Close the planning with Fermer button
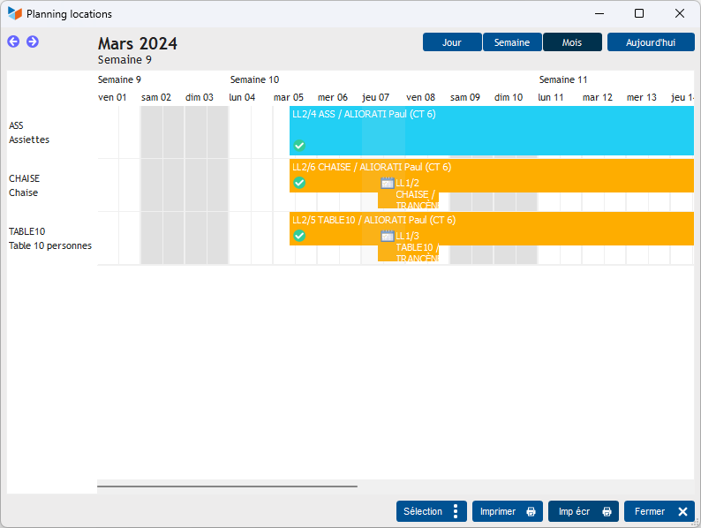 coord(659,511)
